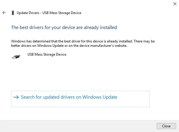
Task: Click the device icon in the title
Action: point(13,13)
